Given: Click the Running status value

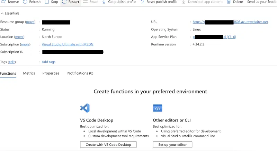Looking at the screenshot, I should point(48,30).
